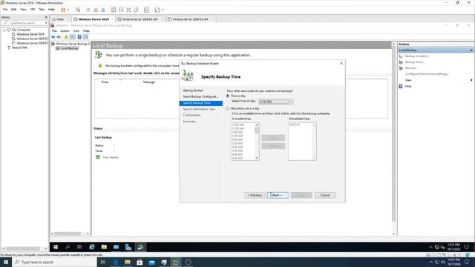
Task: Click Backup Schedule action link
Action: pyautogui.click(x=417, y=56)
